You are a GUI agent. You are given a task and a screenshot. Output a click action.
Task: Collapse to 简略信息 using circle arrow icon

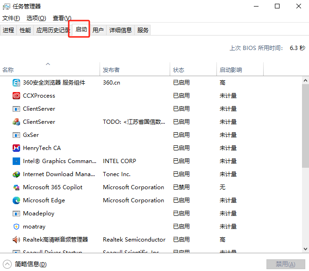(7, 264)
